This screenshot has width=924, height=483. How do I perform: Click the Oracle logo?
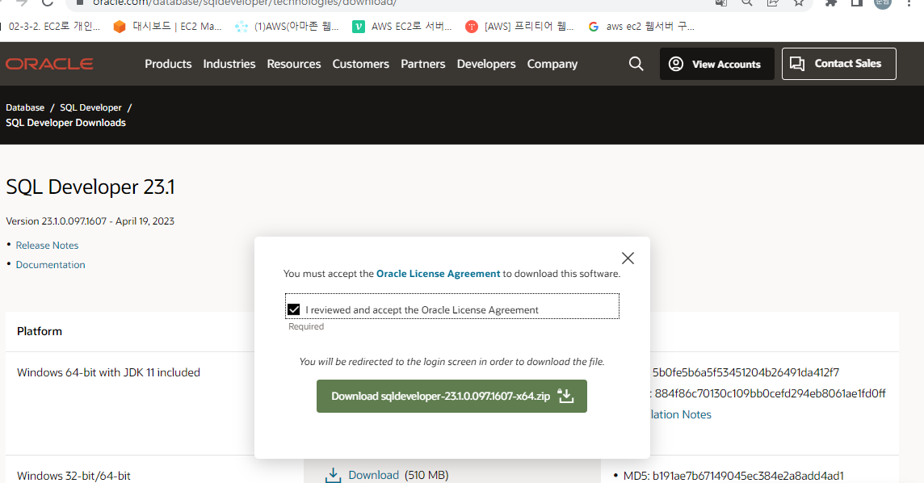tap(49, 64)
